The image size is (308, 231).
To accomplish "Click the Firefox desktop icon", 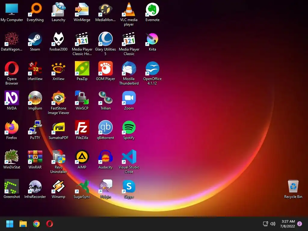I will pyautogui.click(x=12, y=127).
